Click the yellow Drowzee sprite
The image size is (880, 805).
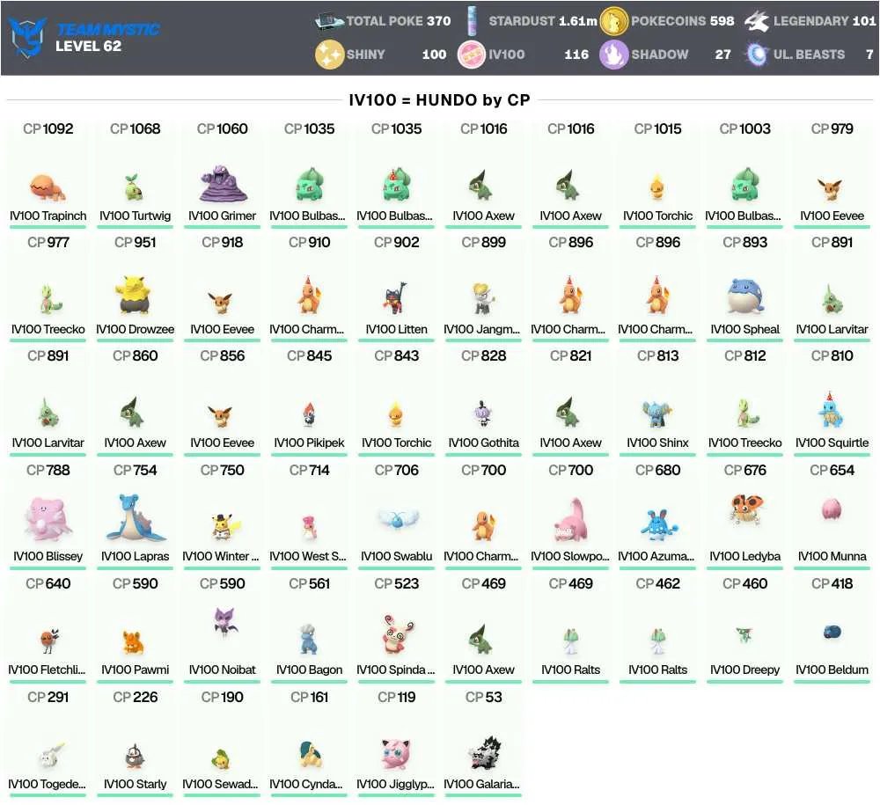click(x=135, y=295)
